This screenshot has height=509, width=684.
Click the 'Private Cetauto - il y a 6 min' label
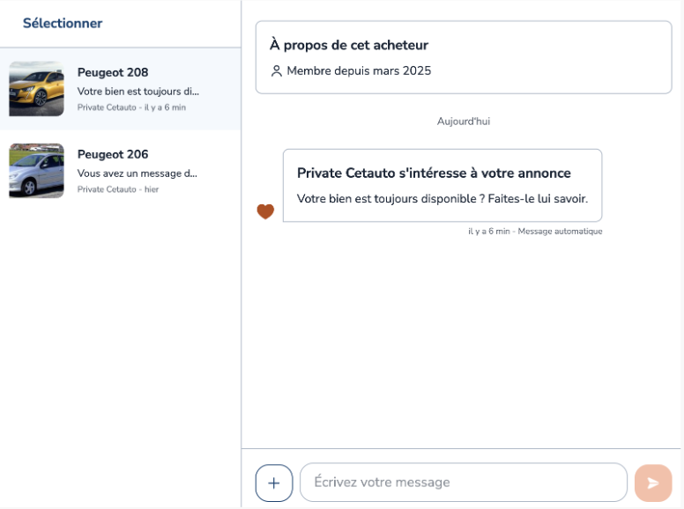click(x=131, y=107)
